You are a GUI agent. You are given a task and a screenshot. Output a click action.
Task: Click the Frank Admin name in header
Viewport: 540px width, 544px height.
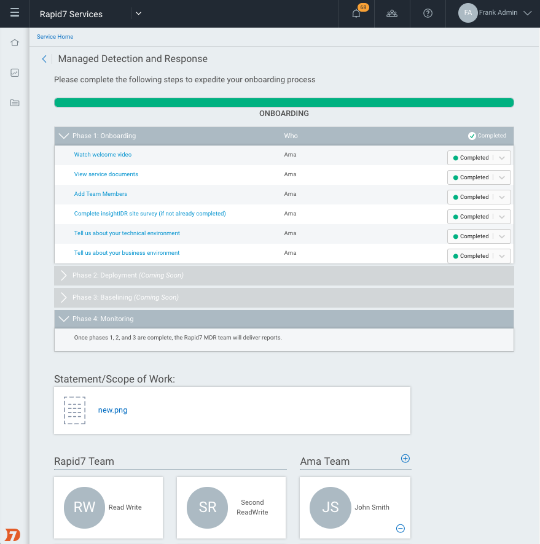point(498,12)
